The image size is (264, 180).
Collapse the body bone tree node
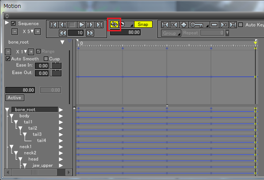point(11,116)
